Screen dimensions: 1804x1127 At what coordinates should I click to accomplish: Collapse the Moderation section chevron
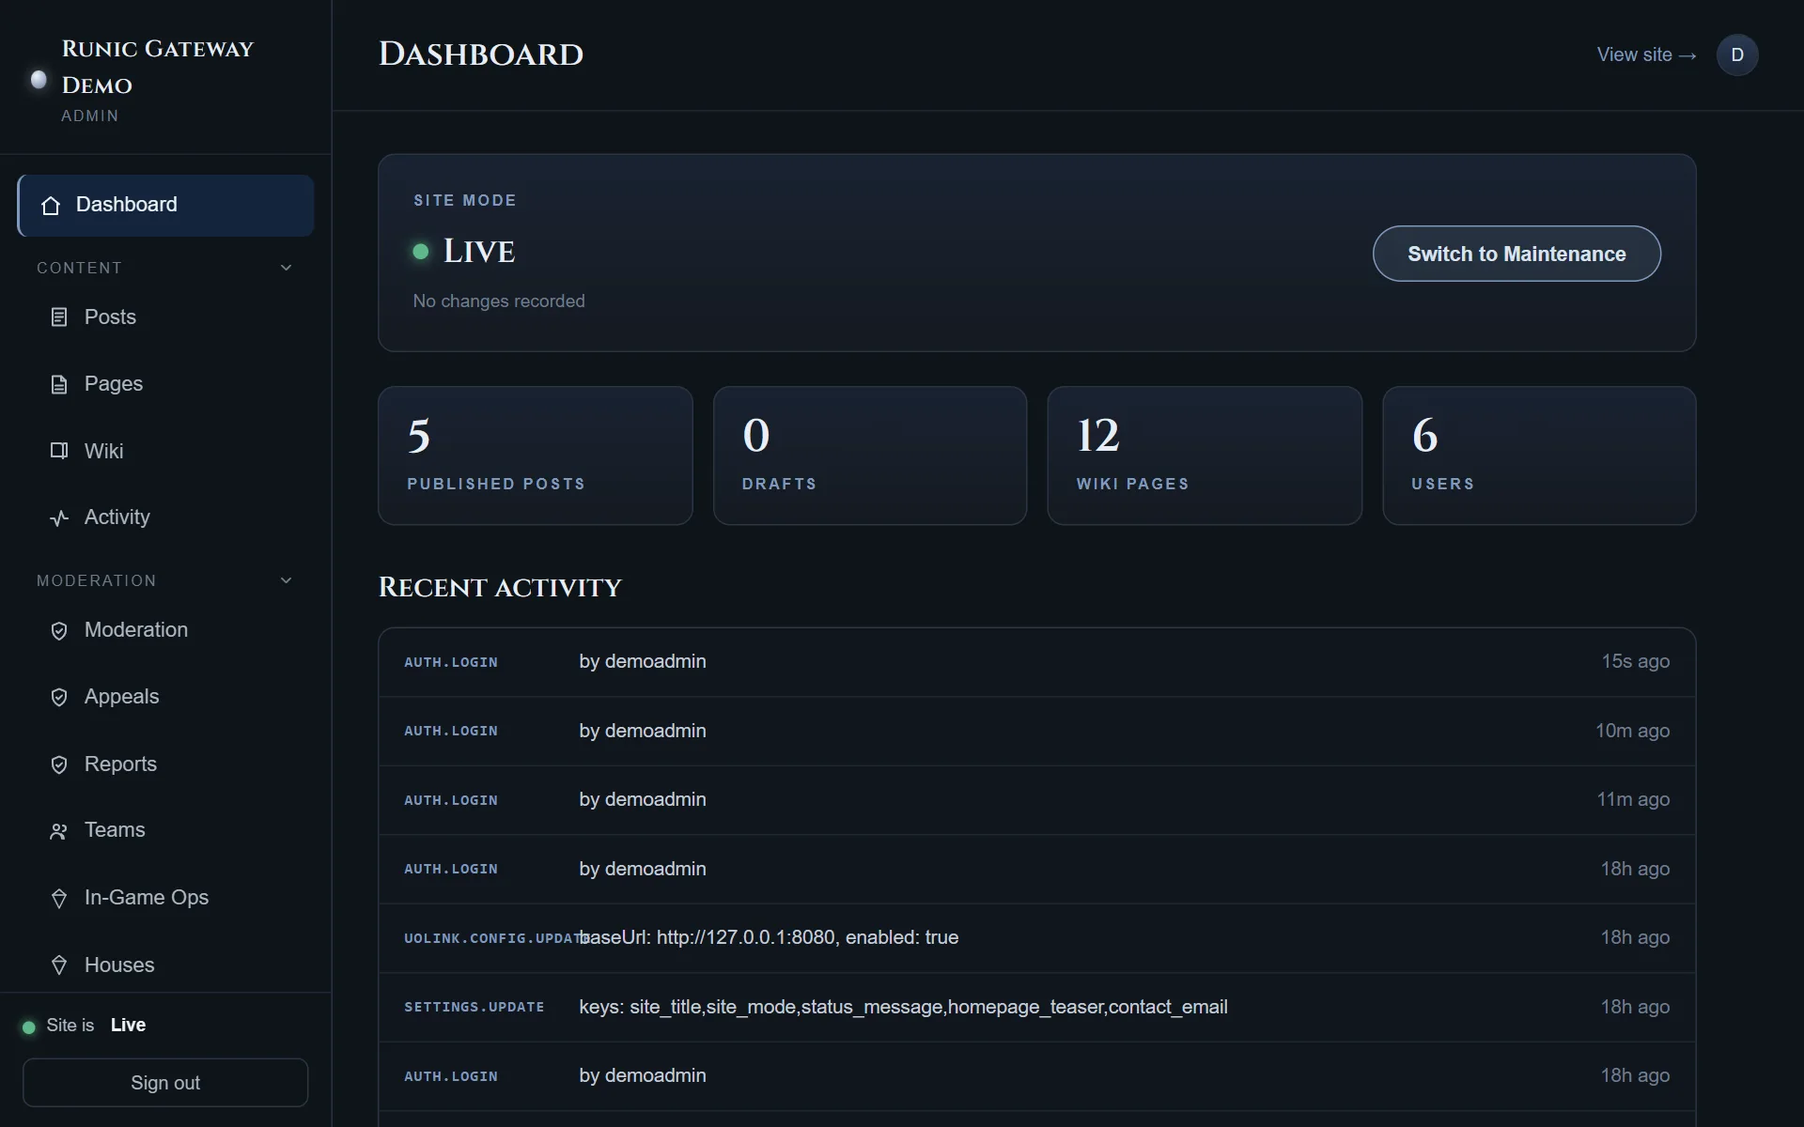pyautogui.click(x=287, y=580)
